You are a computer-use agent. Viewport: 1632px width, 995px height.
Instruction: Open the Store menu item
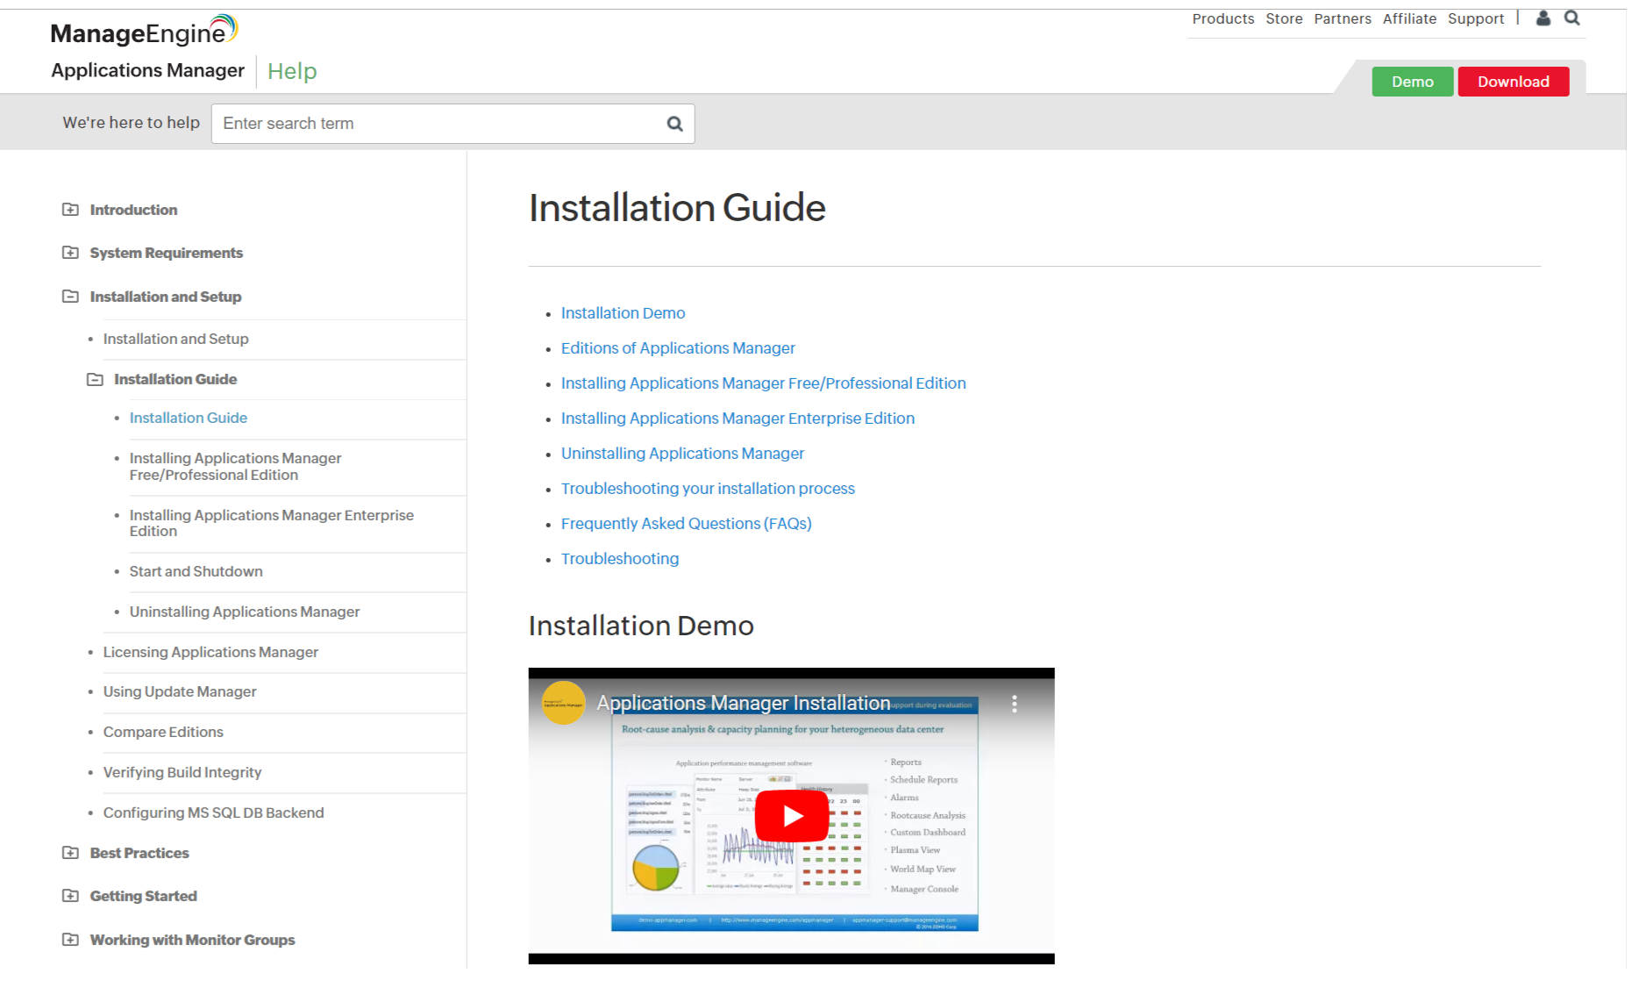(x=1284, y=18)
